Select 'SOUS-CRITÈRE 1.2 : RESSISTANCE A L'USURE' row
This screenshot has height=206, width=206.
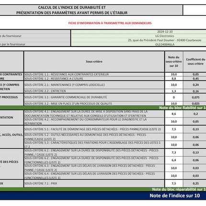click(x=94, y=79)
